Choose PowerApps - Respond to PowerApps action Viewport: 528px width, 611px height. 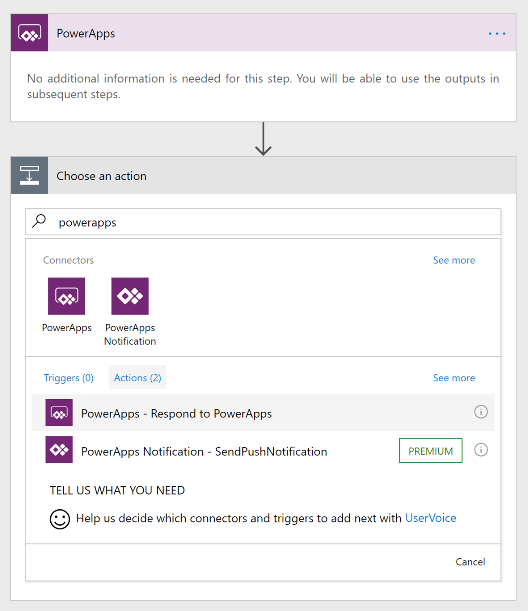pyautogui.click(x=176, y=414)
